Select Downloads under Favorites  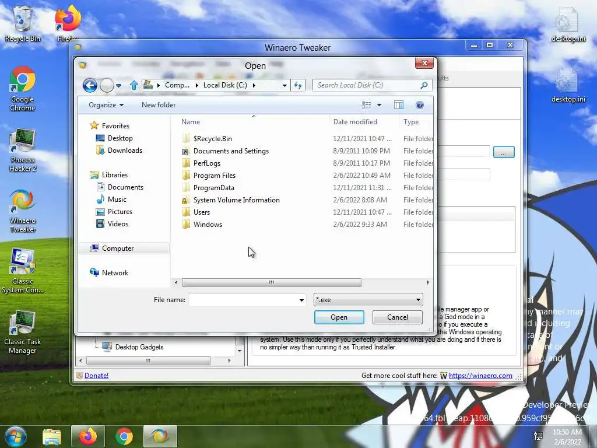coord(119,150)
